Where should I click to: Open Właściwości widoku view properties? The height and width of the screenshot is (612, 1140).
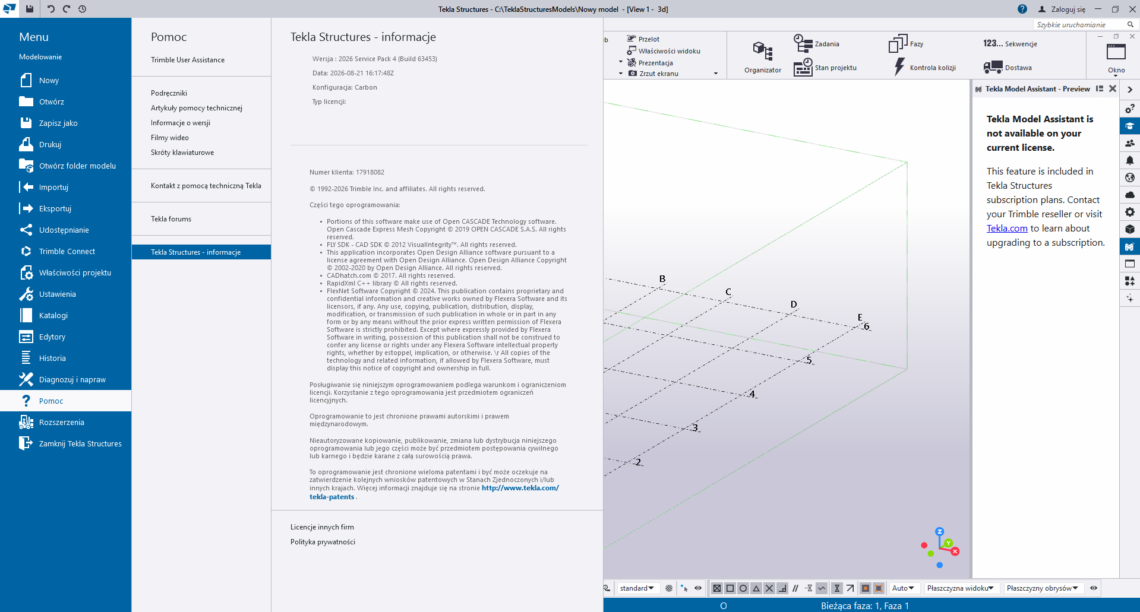(664, 51)
